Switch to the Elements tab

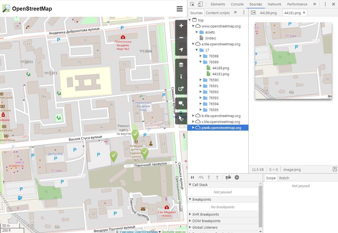[x=218, y=4]
